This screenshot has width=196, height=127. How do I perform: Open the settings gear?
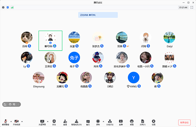pyautogui.click(x=154, y=122)
